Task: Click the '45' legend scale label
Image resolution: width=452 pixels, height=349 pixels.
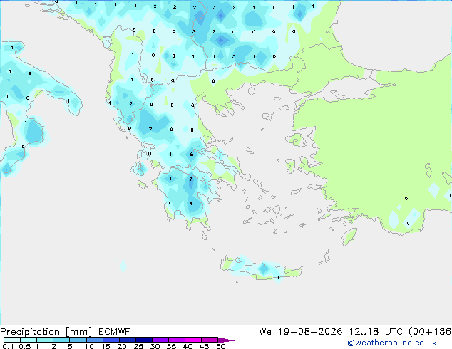Action: (204, 346)
